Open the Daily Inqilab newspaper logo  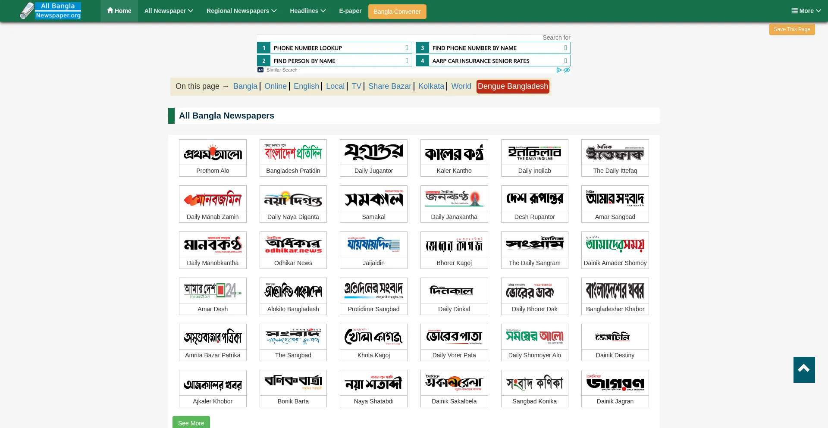click(x=535, y=152)
